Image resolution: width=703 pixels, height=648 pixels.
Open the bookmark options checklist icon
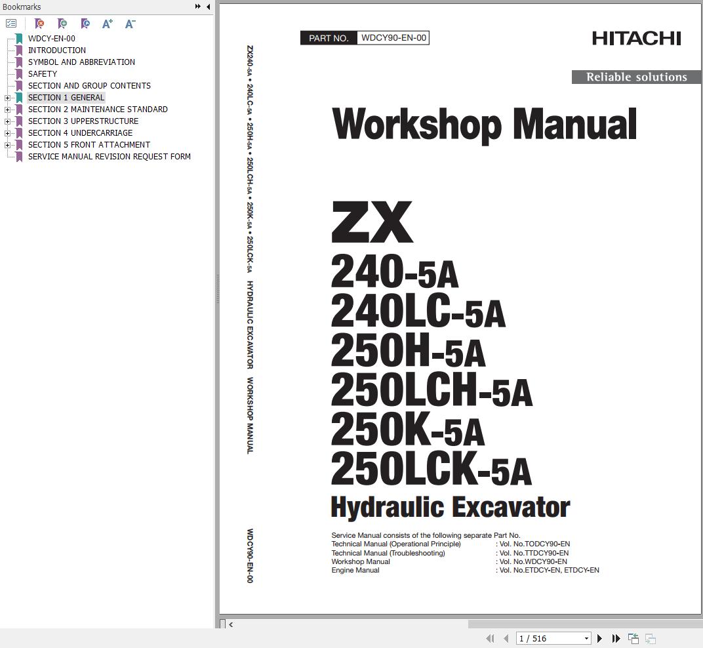click(10, 24)
